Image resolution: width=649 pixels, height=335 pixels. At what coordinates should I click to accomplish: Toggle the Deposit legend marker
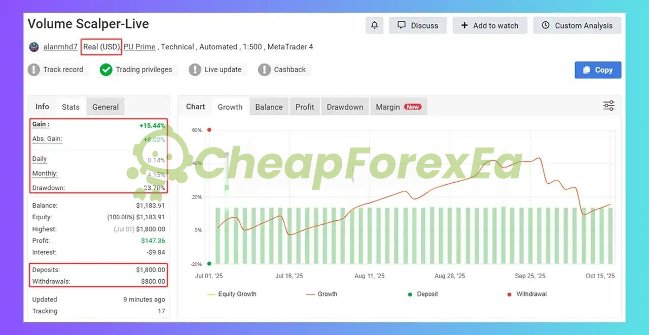(x=423, y=294)
